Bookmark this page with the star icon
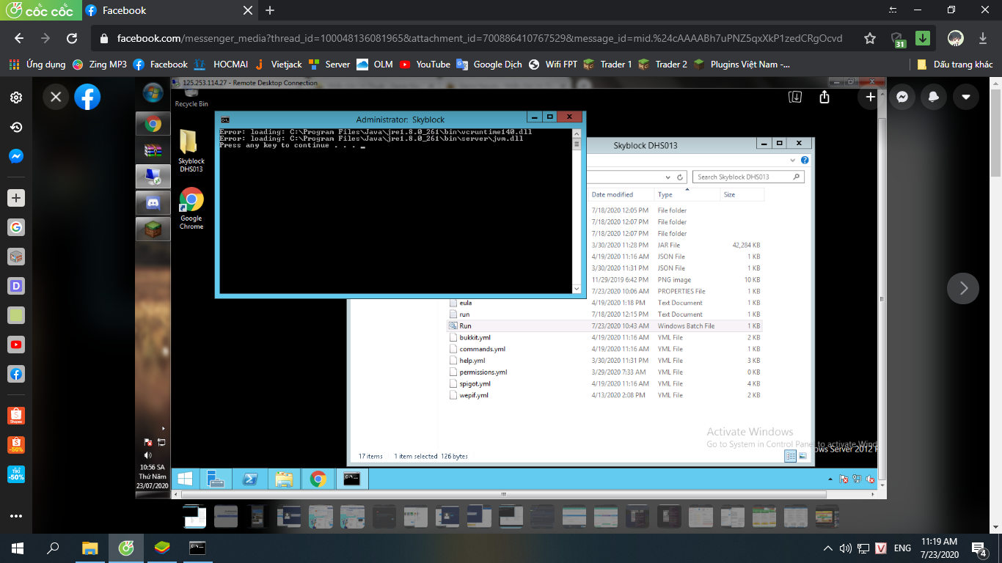The image size is (1002, 563). 870,38
